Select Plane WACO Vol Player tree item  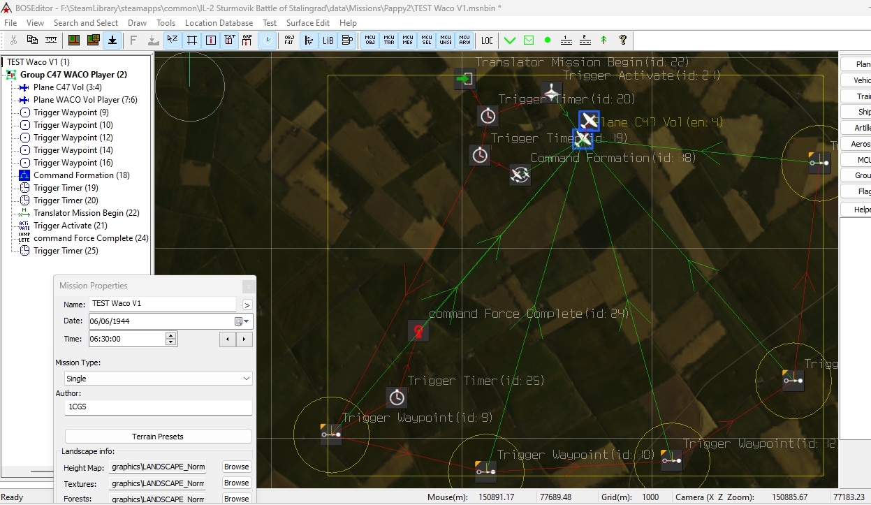[x=85, y=100]
